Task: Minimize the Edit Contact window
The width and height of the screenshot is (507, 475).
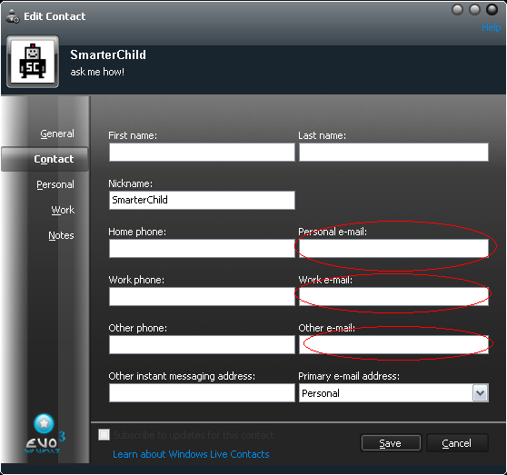Action: pyautogui.click(x=457, y=9)
